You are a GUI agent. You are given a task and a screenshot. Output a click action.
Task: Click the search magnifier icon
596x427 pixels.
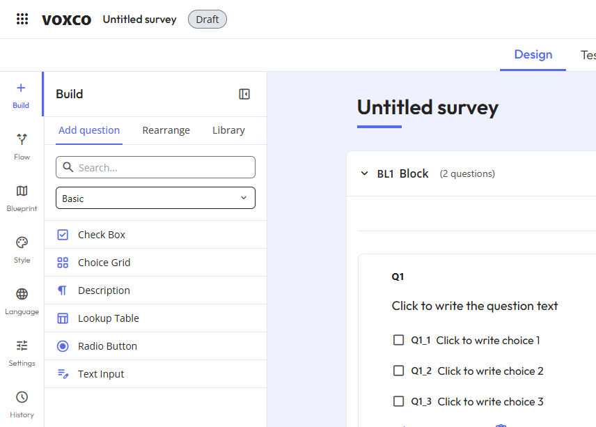click(68, 167)
